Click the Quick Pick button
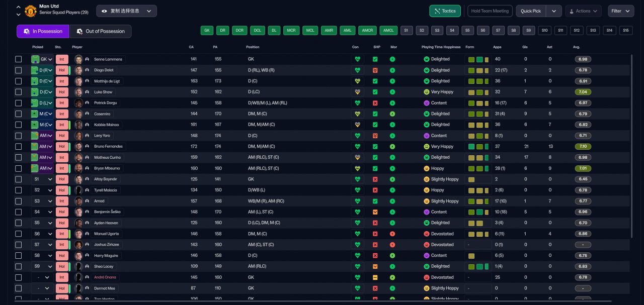This screenshot has width=644, height=305. tap(531, 11)
